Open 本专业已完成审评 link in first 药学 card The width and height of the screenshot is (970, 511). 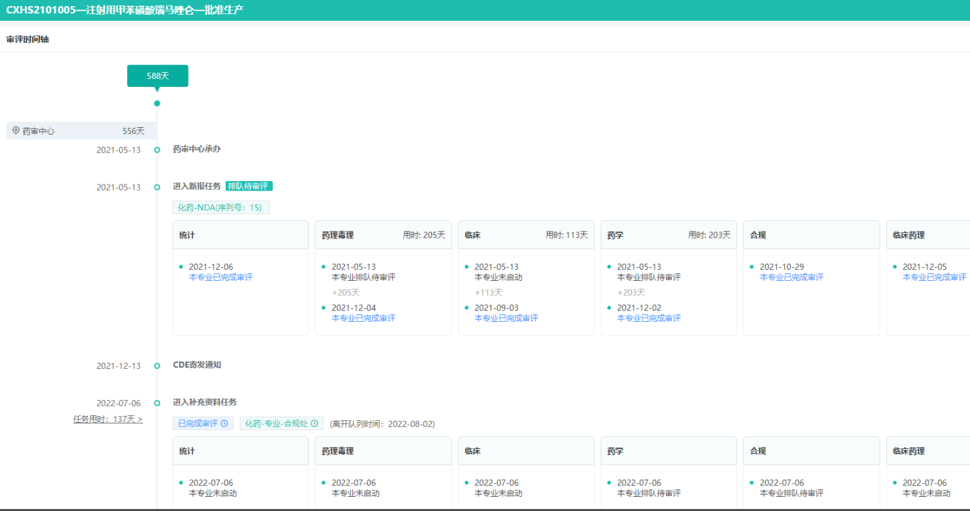(649, 318)
